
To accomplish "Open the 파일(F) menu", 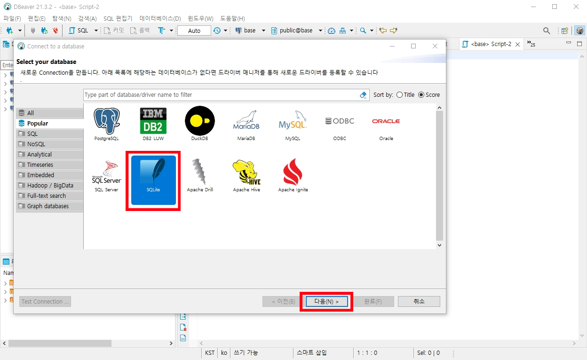I will [x=12, y=18].
